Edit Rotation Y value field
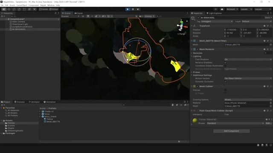 [249, 33]
